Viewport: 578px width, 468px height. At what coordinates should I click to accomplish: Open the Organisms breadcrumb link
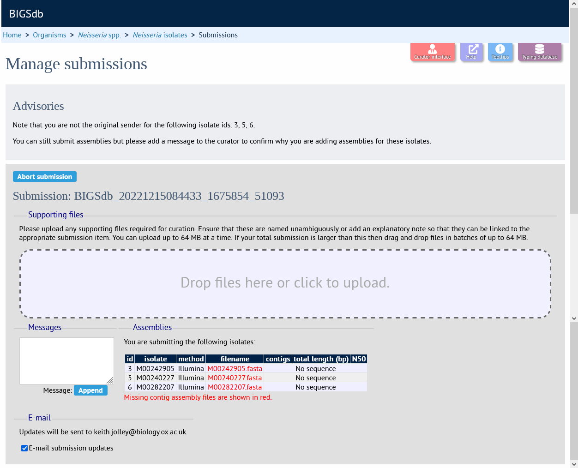[x=49, y=35]
